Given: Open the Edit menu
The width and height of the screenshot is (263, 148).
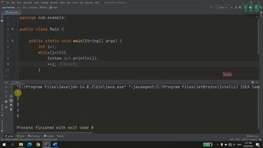Looking at the screenshot, I should click(13, 3).
